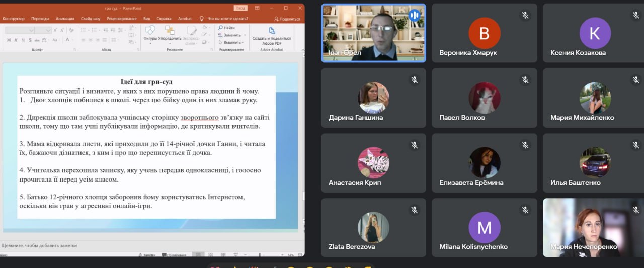Screen dimensions: 644x268
Task: Switch to the Рецензирование tab
Action: [122, 19]
